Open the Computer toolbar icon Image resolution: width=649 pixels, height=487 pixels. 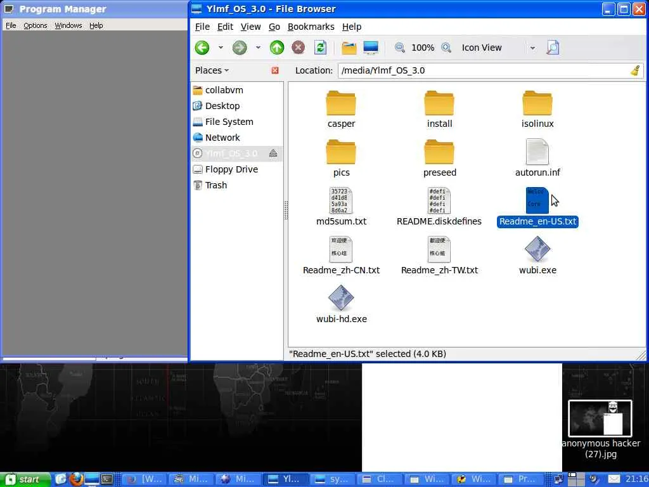pos(371,48)
